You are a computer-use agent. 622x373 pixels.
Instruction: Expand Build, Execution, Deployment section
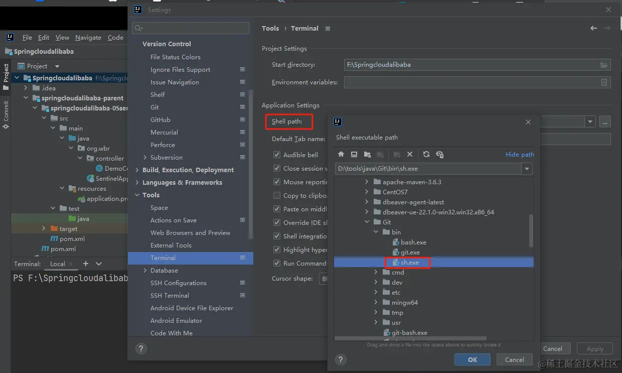point(137,170)
